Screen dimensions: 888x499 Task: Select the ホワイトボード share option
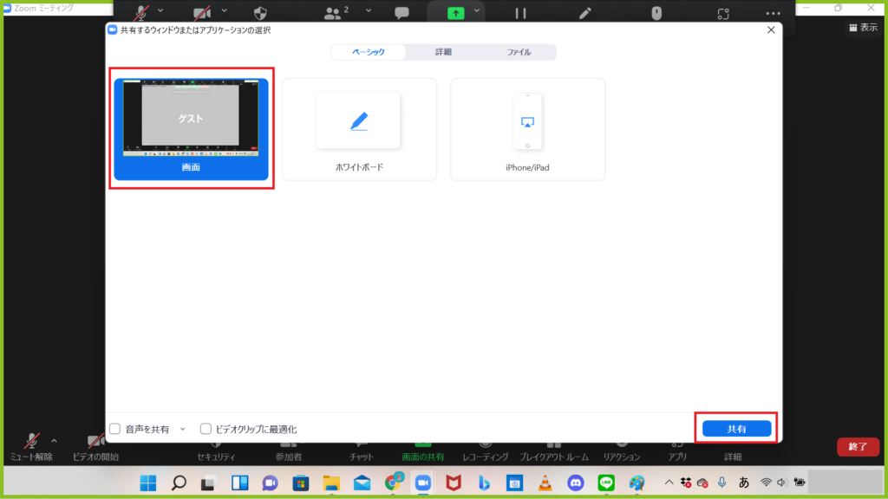coord(359,129)
